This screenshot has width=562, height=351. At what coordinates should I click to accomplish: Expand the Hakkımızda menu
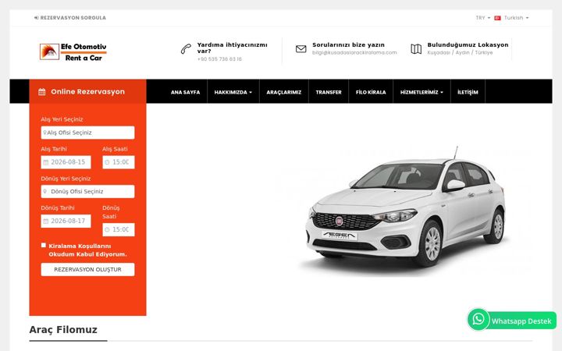233,92
